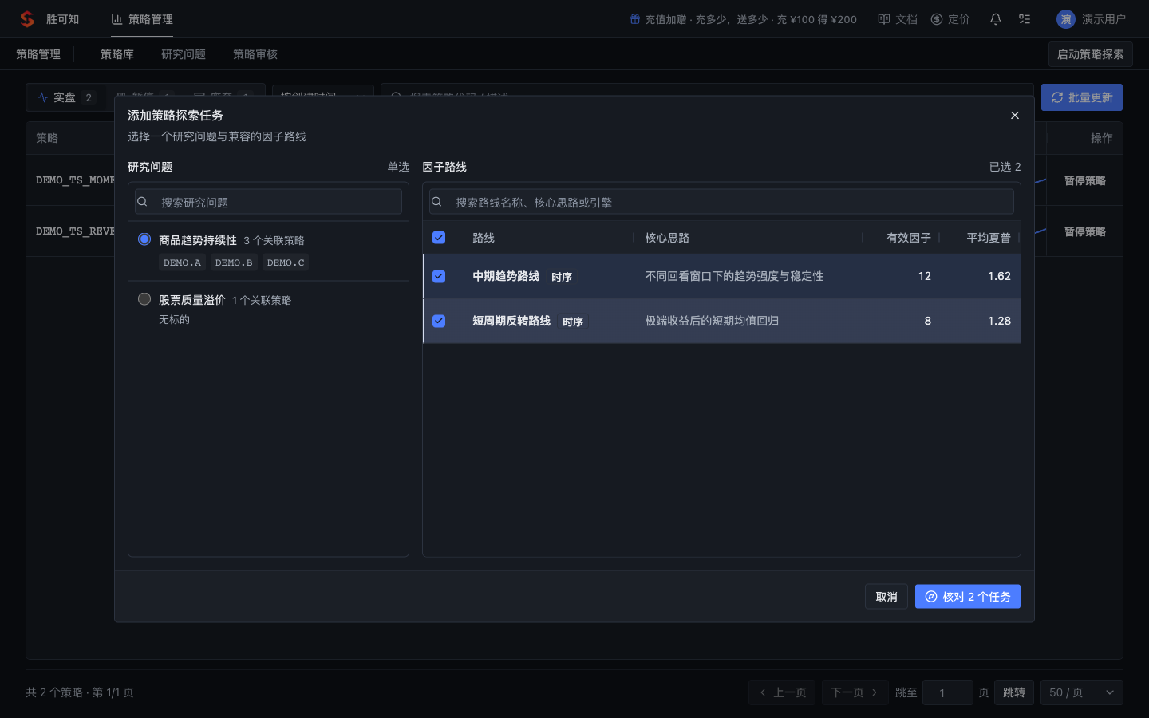Click the 核对 2 个任务 button
Image resolution: width=1149 pixels, height=718 pixels.
coord(967,597)
